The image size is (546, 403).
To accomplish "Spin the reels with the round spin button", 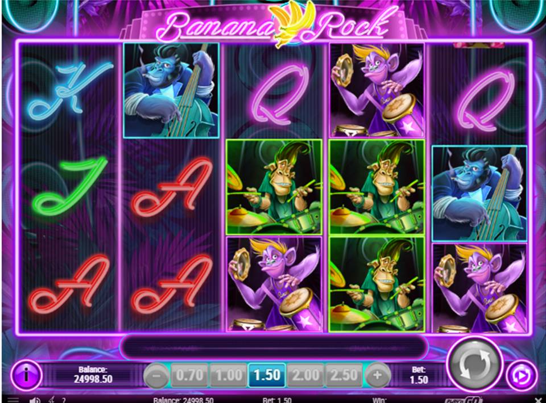I will click(474, 365).
